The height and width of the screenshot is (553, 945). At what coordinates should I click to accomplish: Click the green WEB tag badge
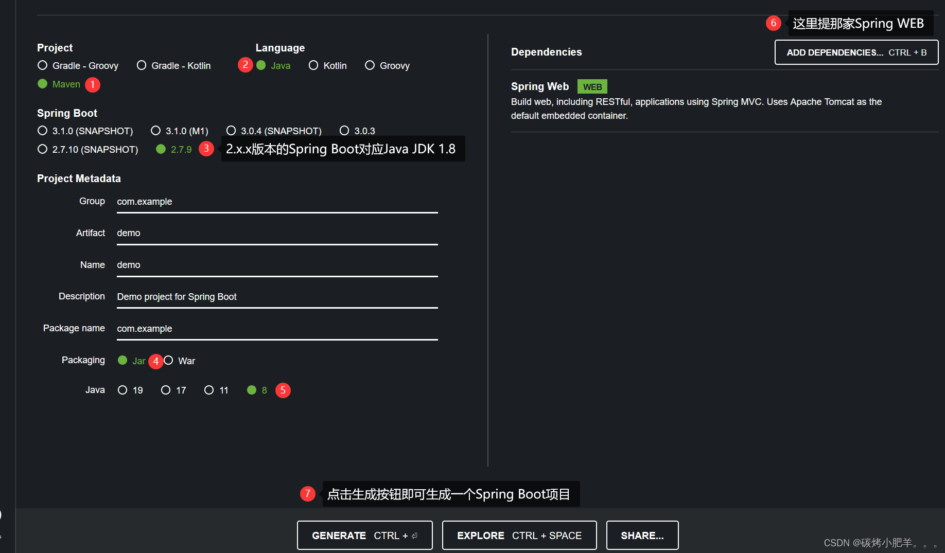(592, 87)
